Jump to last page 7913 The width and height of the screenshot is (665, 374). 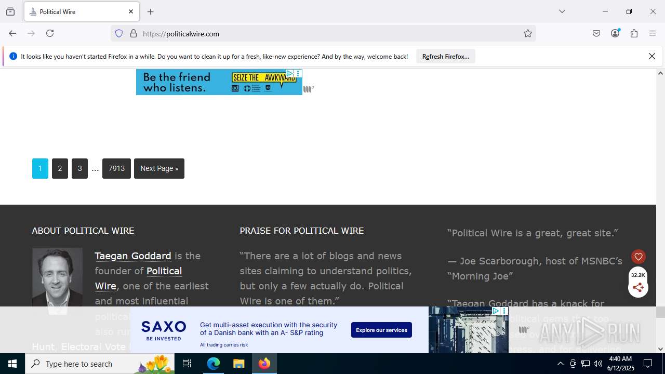tap(116, 168)
